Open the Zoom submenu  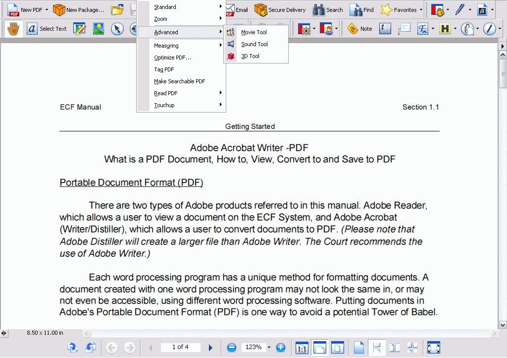[x=181, y=19]
